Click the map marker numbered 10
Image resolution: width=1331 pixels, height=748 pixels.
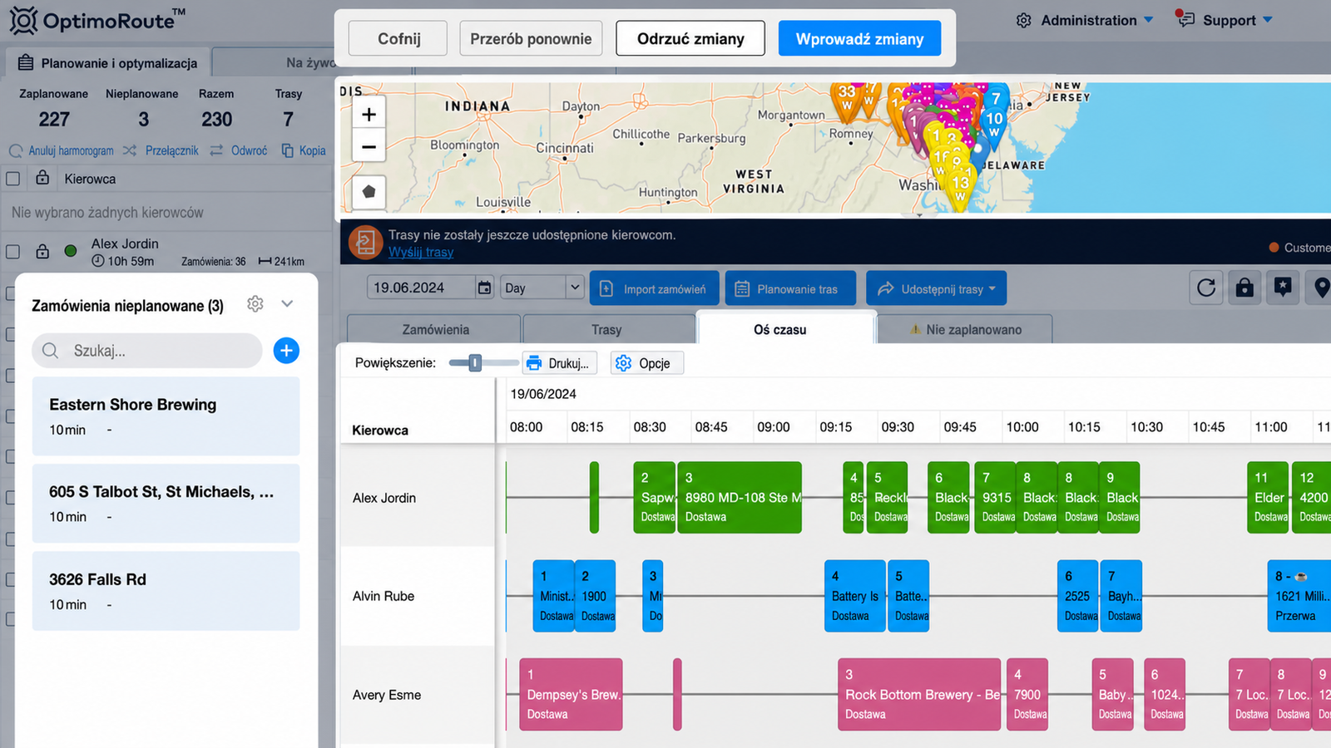tap(994, 123)
